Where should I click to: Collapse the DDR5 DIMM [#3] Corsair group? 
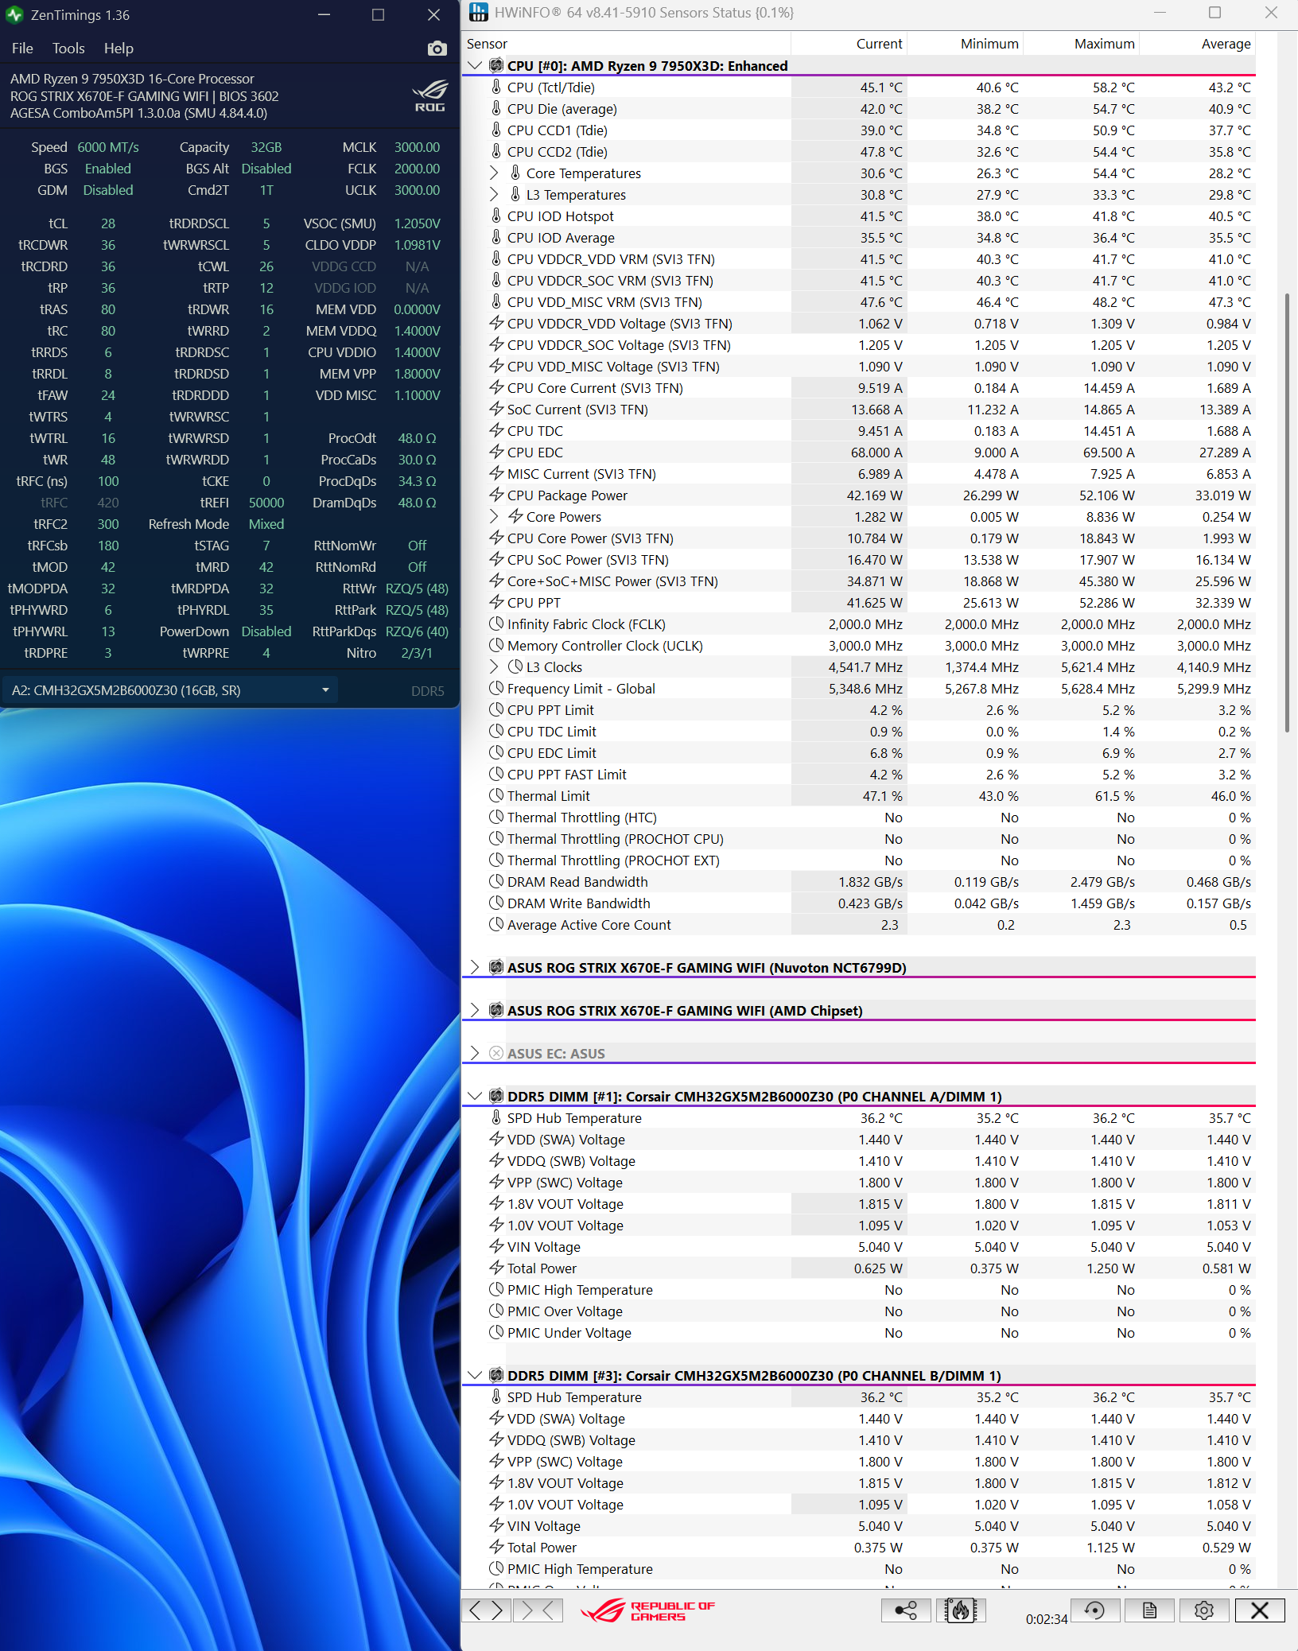(475, 1375)
